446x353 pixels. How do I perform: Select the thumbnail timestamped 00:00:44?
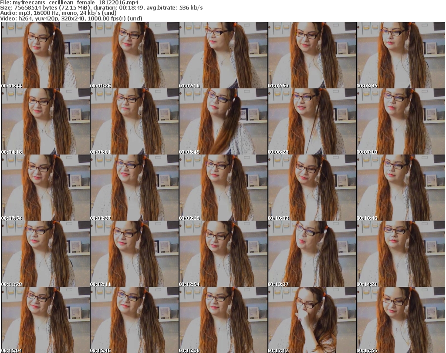[45, 55]
